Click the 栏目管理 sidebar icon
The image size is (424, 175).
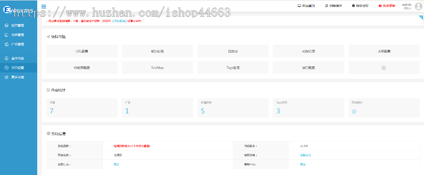(x=7, y=25)
